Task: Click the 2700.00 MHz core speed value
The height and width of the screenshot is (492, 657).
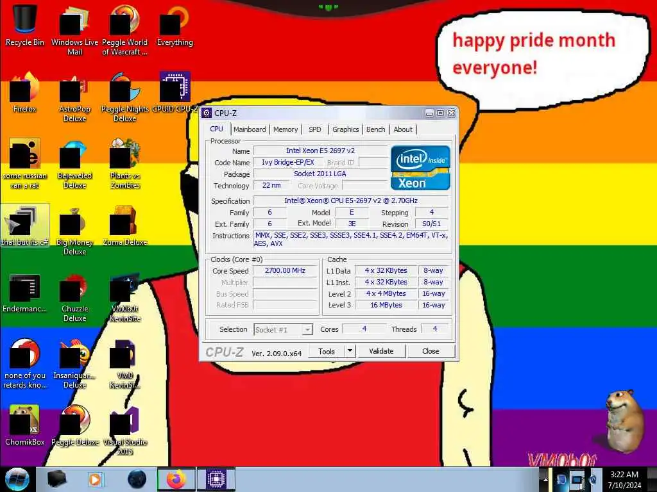Action: 285,271
